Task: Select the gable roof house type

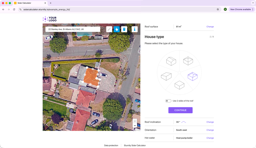Action: [171, 61]
